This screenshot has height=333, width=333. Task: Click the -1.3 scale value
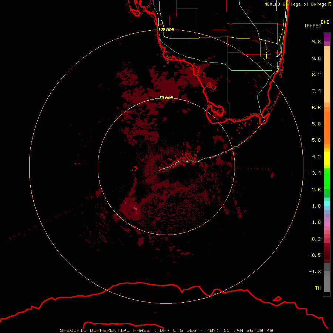coord(315,272)
